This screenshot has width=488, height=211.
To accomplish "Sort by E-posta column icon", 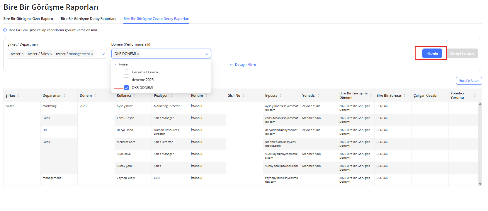I will (x=280, y=96).
